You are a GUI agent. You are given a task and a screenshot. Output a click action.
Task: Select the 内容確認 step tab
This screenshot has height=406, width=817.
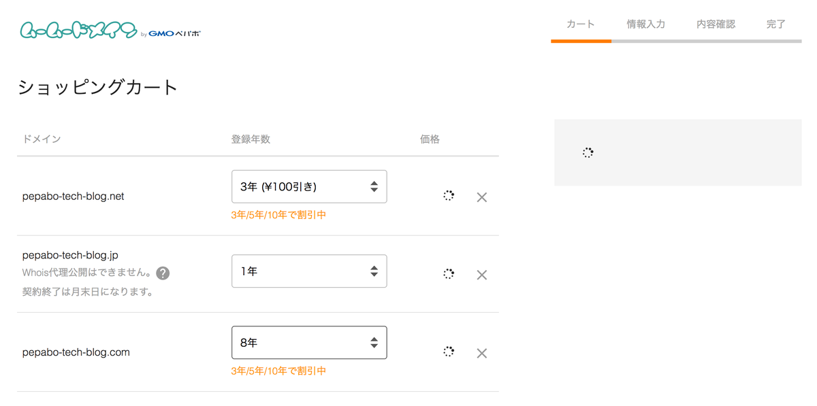pyautogui.click(x=716, y=22)
